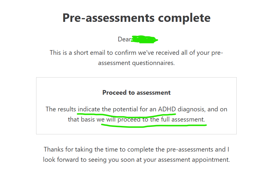Image resolution: width=260 pixels, height=174 pixels.
Task: Click the green redacted name after 'Dear'
Action: pos(144,39)
